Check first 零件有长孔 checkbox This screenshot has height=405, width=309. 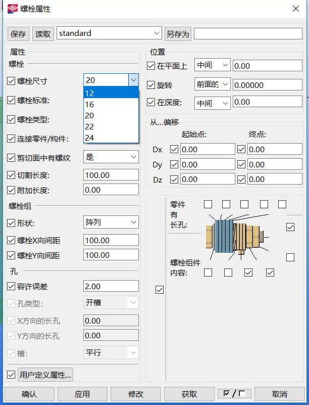coord(208,204)
